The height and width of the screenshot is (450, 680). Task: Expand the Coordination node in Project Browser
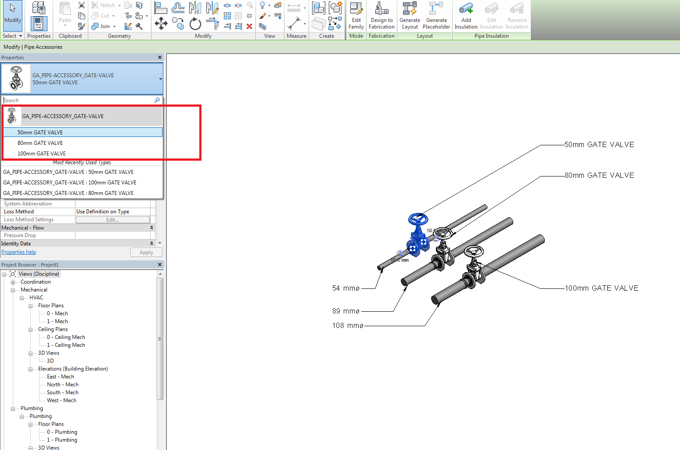13,281
